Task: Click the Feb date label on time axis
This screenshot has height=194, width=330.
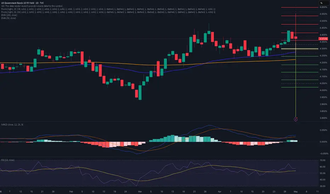Action: (x=71, y=192)
